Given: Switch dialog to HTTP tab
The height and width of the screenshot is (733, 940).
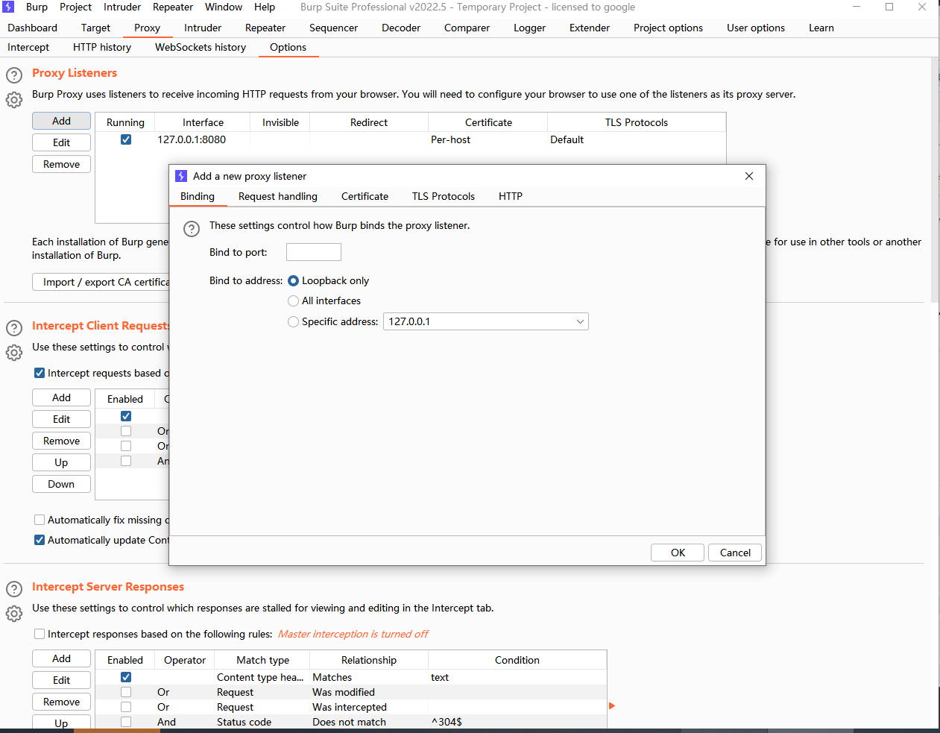Looking at the screenshot, I should [x=511, y=196].
